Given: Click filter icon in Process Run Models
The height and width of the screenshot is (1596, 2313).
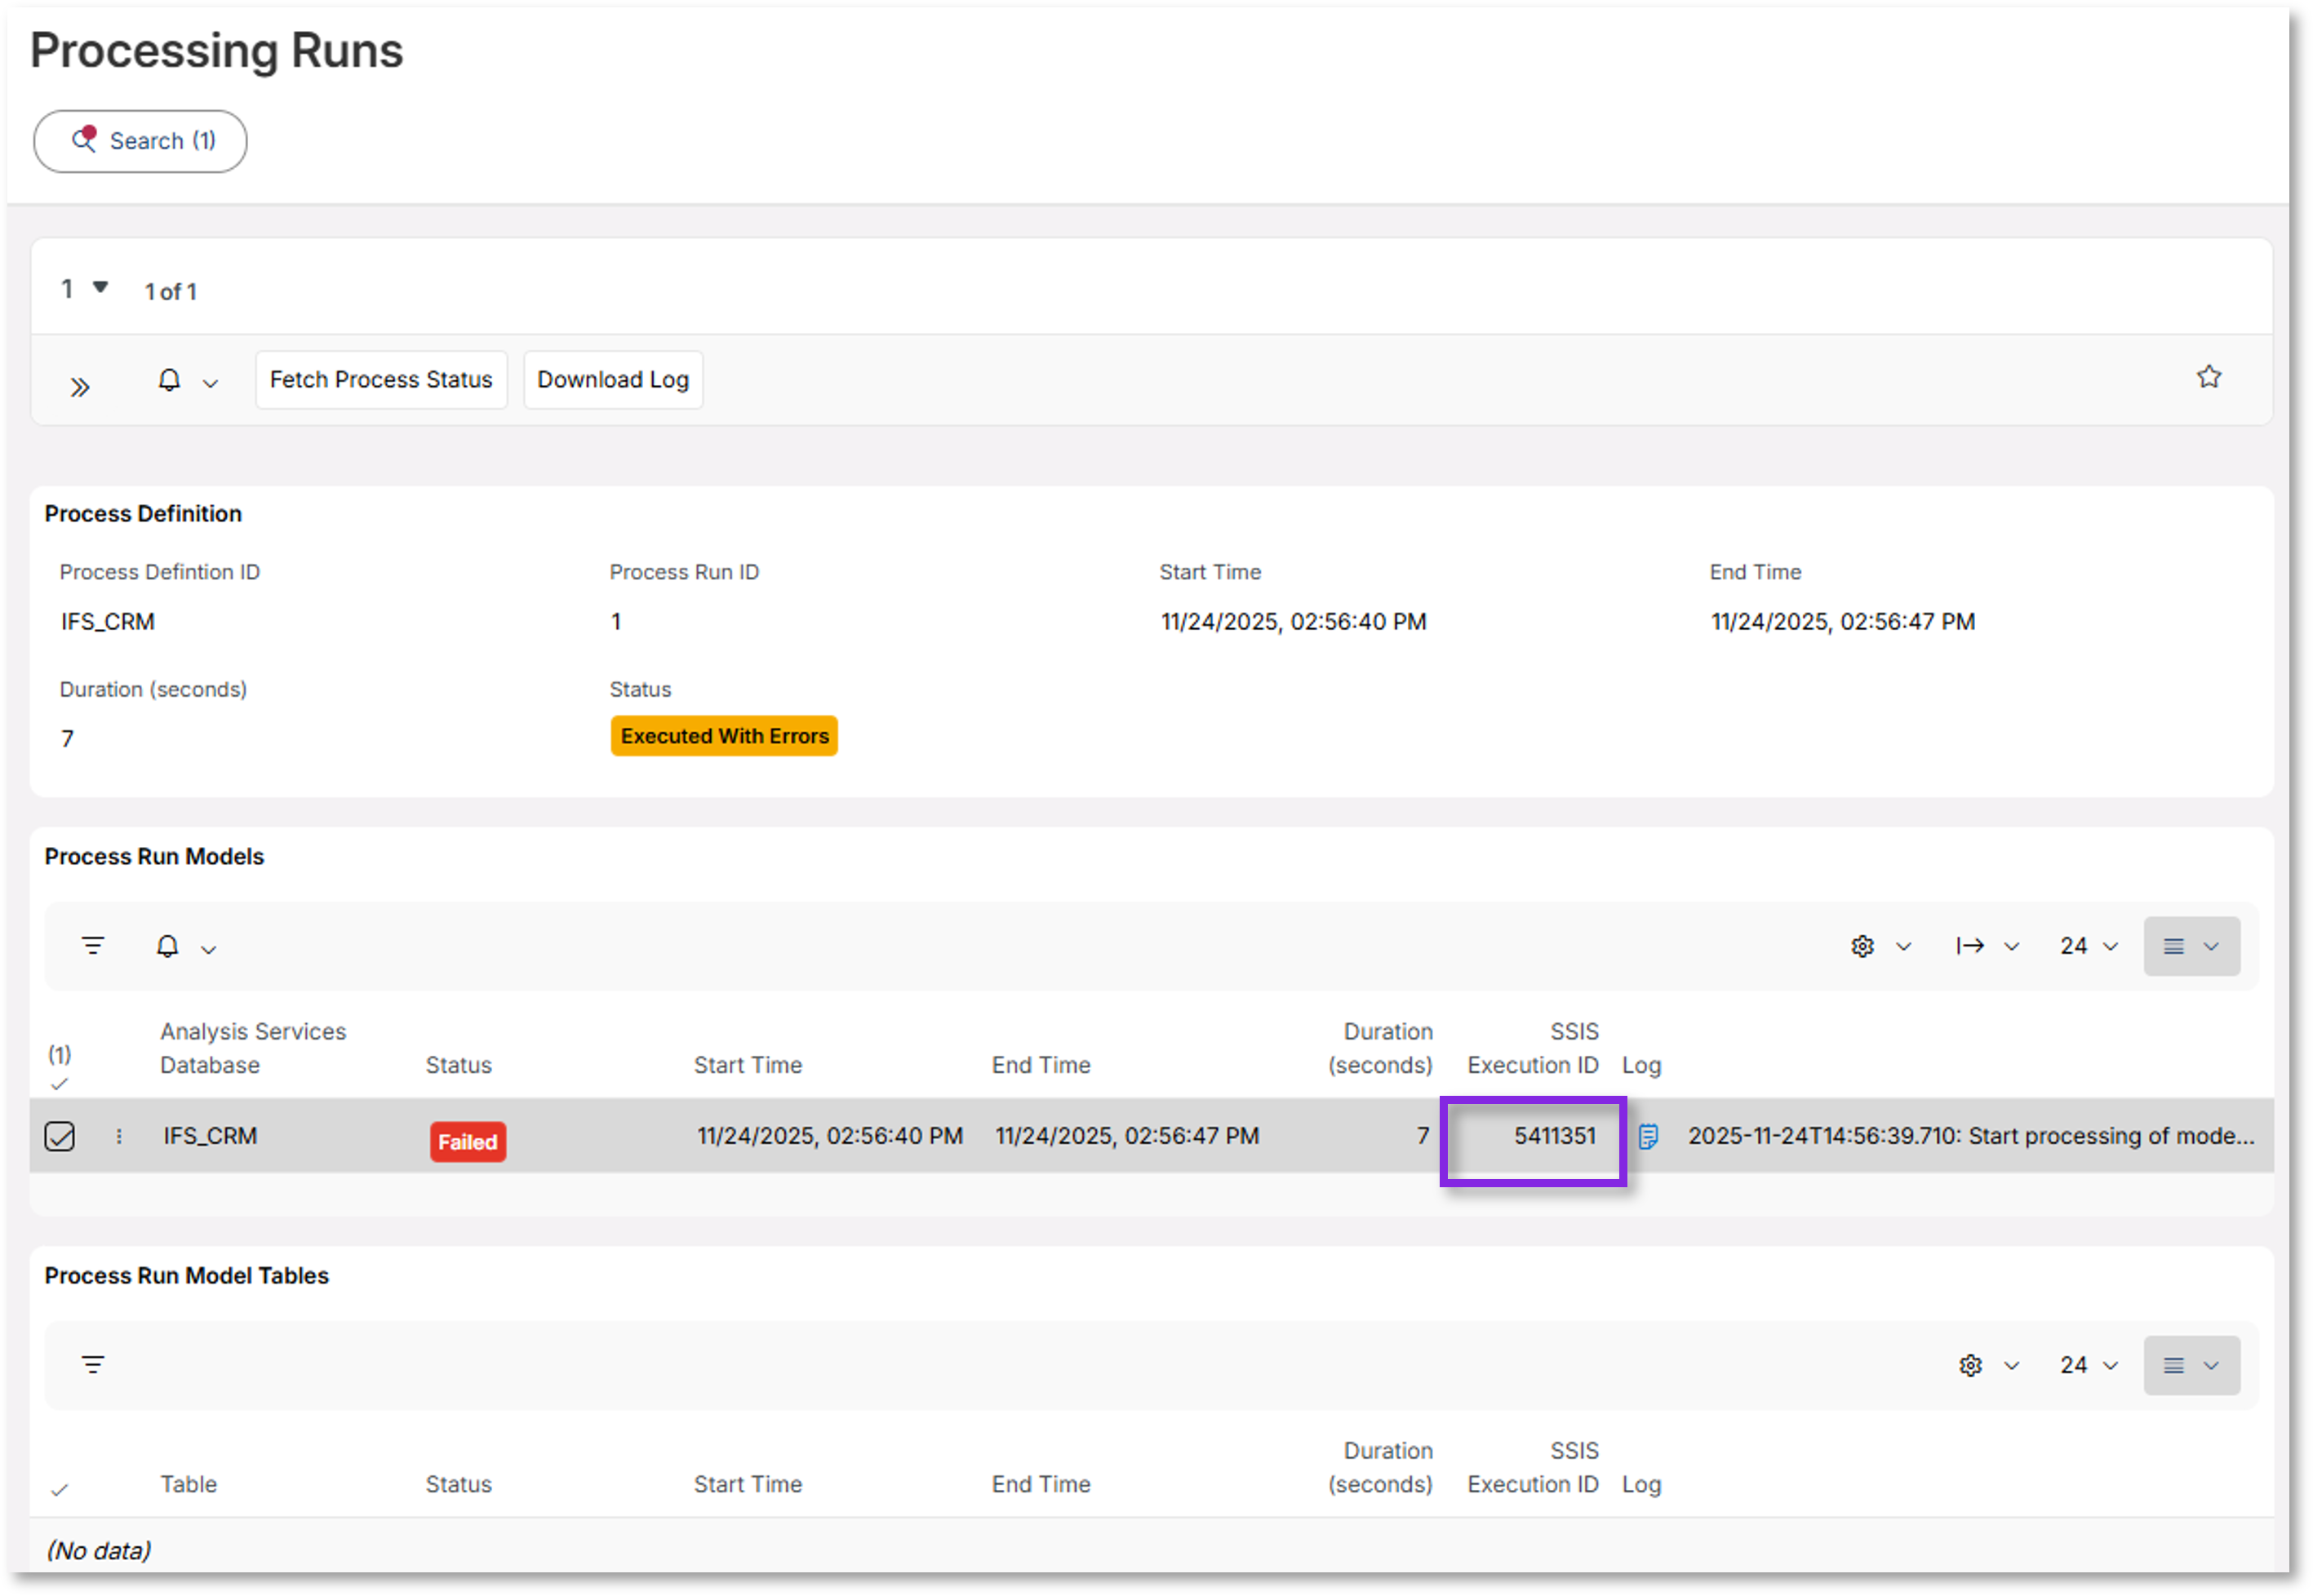Looking at the screenshot, I should pyautogui.click(x=93, y=946).
